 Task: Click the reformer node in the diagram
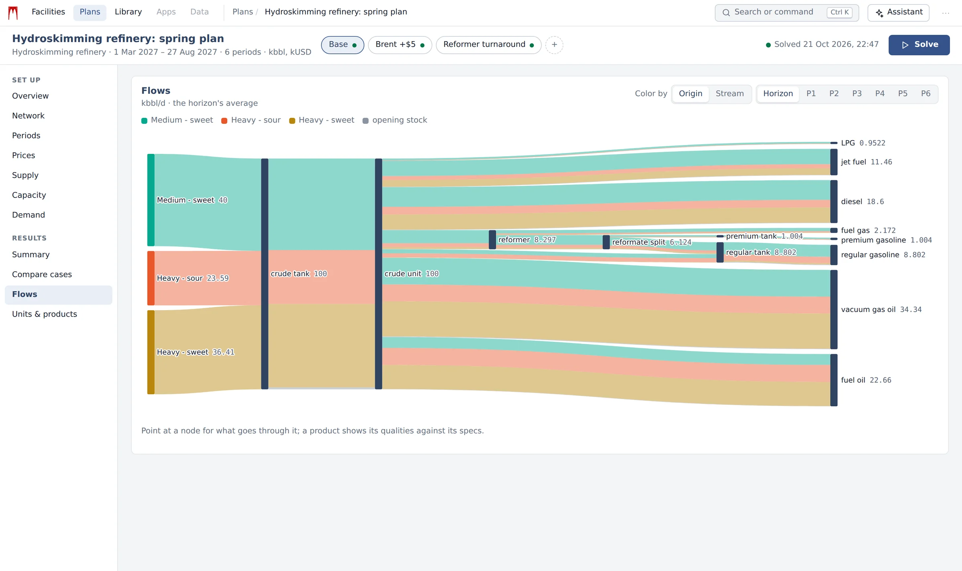pyautogui.click(x=492, y=240)
